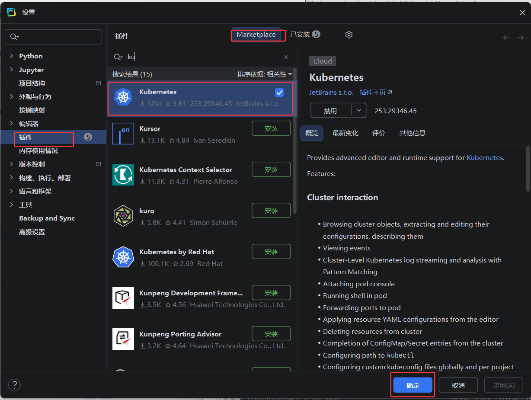Click the 取消 button
531x400 pixels.
pos(458,385)
